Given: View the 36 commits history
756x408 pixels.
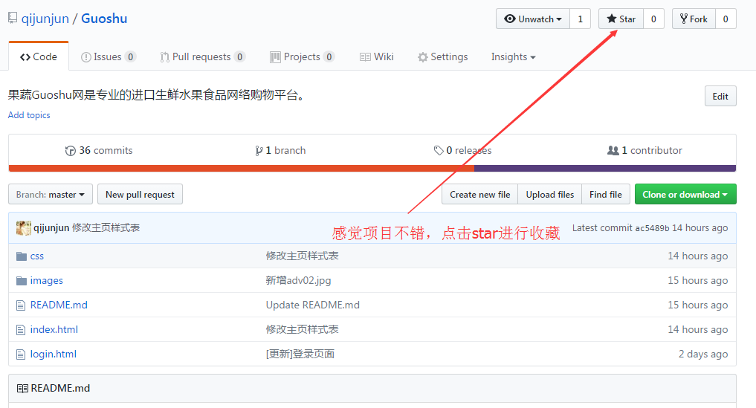Looking at the screenshot, I should (x=99, y=150).
